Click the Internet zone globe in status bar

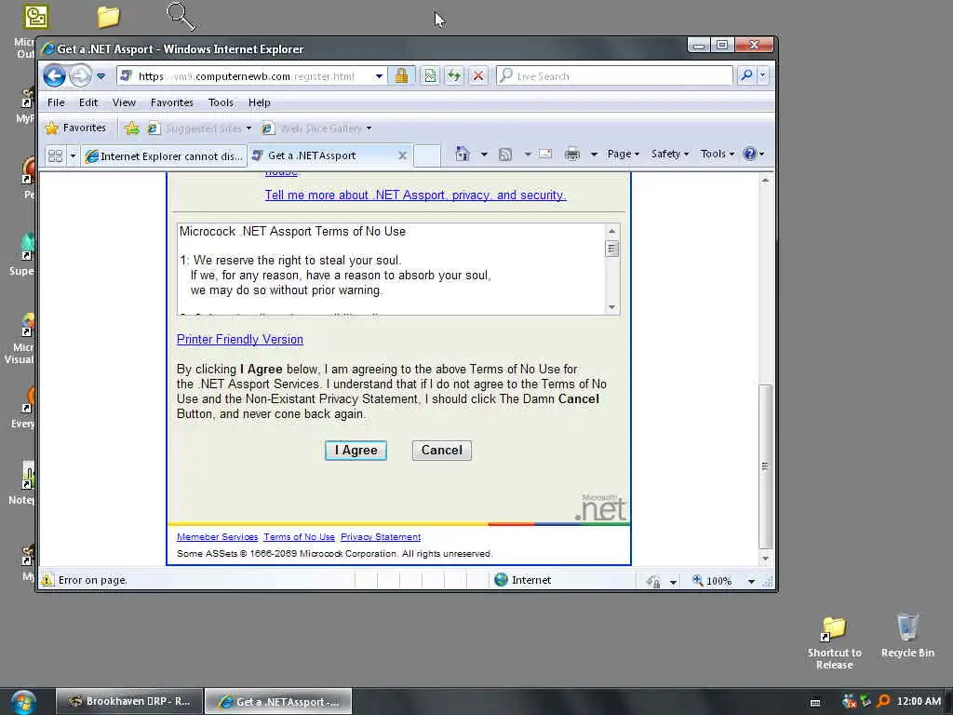coord(501,580)
